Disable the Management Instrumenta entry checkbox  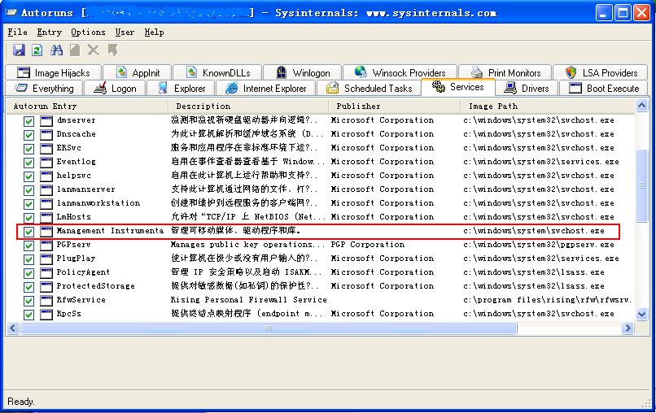pos(28,232)
